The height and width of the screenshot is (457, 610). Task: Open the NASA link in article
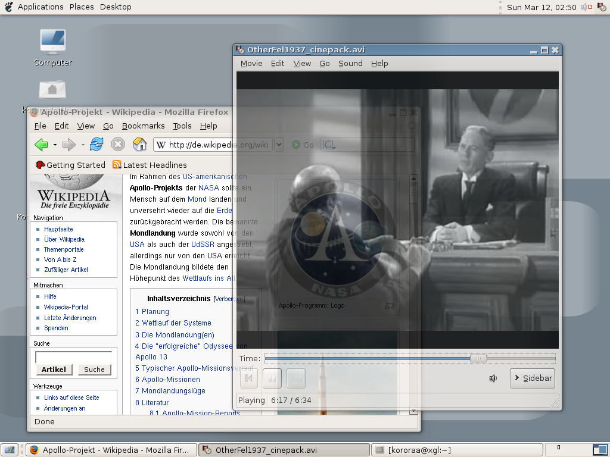(208, 187)
